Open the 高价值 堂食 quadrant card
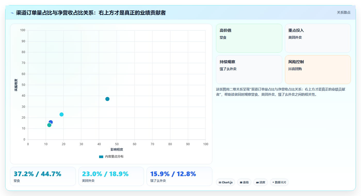The height and width of the screenshot is (196, 361). point(249,38)
